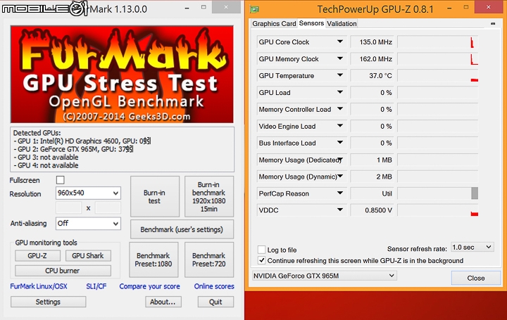Open the NVIDIA GeForce GTX 965M GPU selector

[324, 276]
